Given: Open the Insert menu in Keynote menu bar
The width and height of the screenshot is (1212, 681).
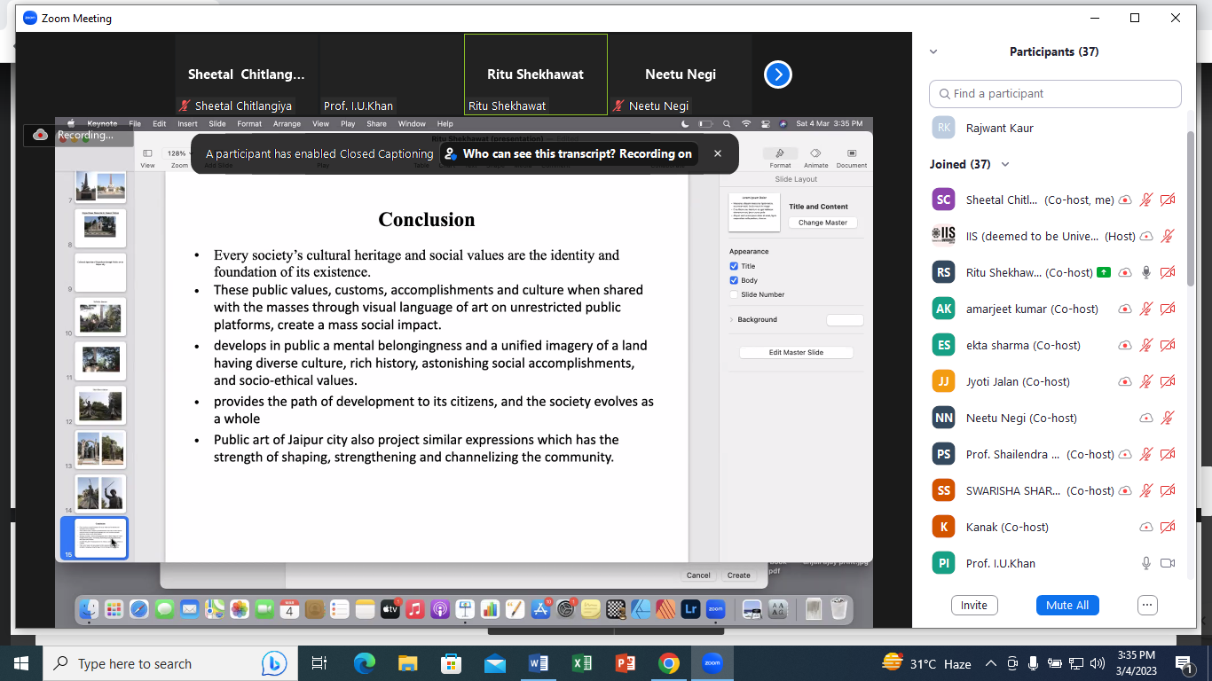Looking at the screenshot, I should point(187,124).
